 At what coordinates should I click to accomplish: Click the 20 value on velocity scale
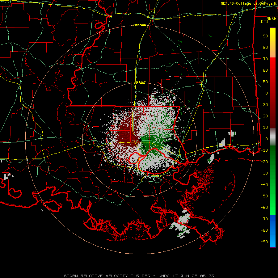coord(265,116)
